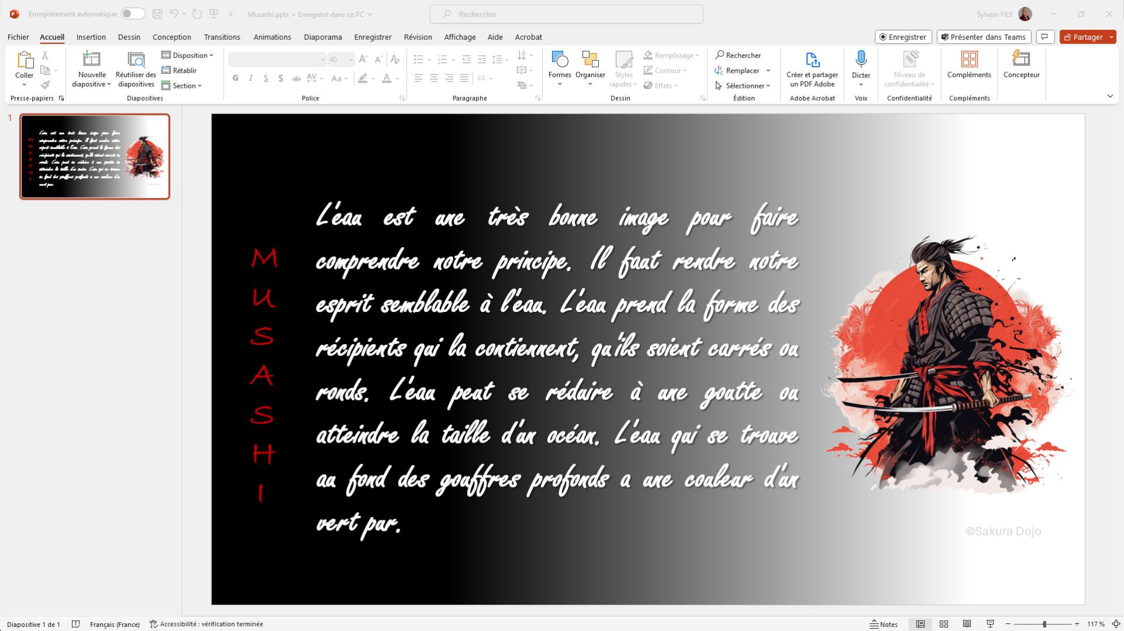The image size is (1124, 631).
Task: Click the samurai image on slide
Action: point(947,364)
